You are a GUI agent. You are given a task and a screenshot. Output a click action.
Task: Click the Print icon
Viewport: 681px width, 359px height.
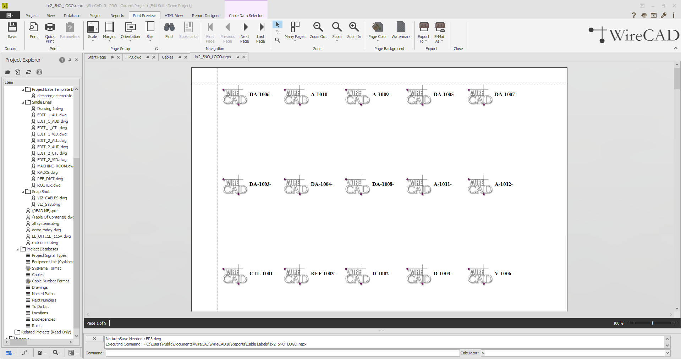[34, 27]
